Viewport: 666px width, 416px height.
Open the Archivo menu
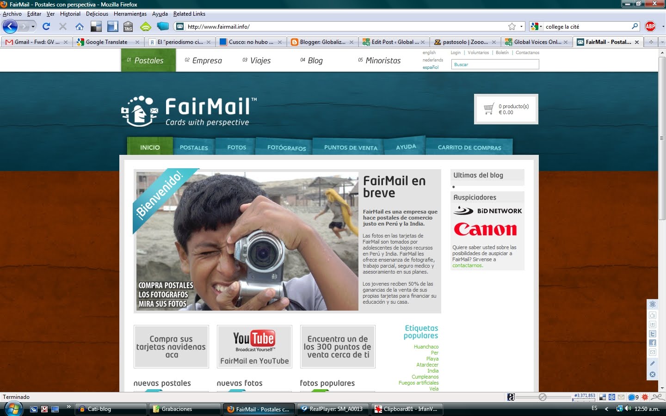point(12,14)
